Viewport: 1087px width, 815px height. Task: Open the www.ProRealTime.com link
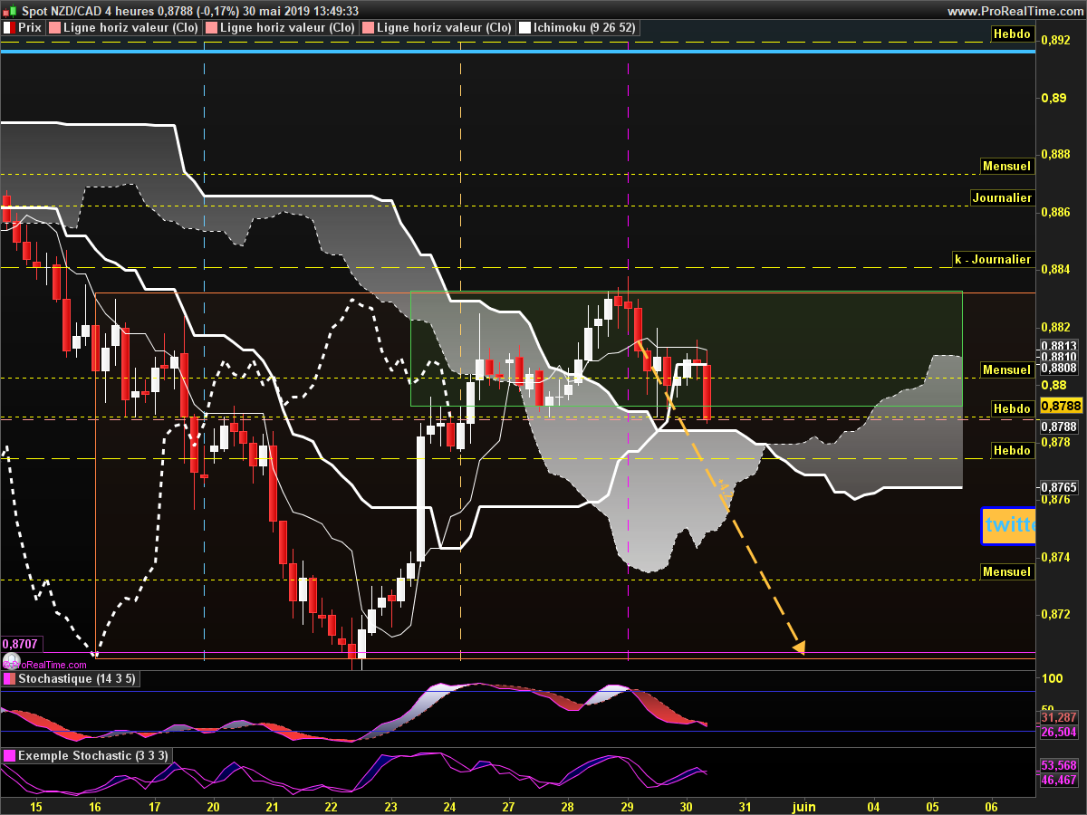pos(1014,11)
